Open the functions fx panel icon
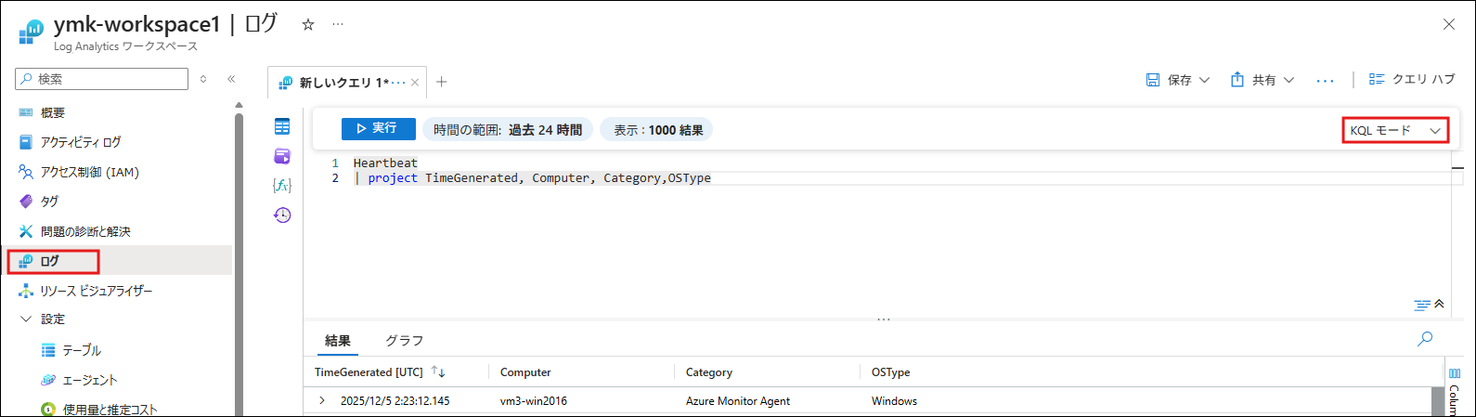Screen dimensions: 1476x417 tap(282, 186)
